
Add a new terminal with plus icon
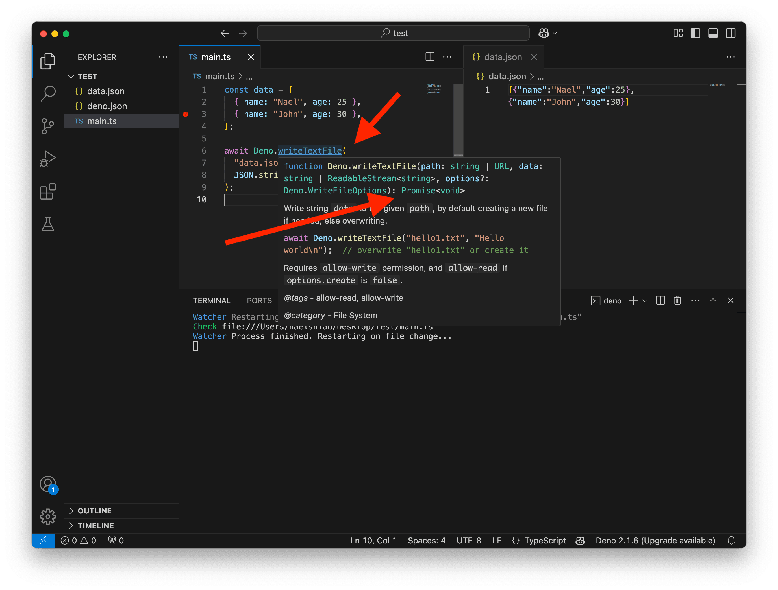[633, 301]
